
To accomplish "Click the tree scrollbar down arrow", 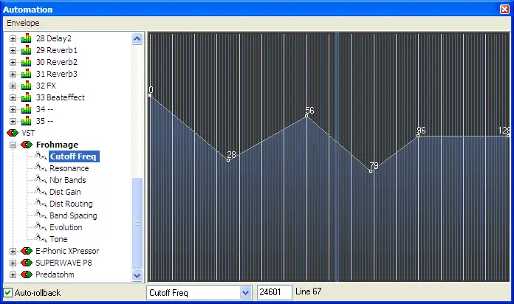I will (137, 276).
